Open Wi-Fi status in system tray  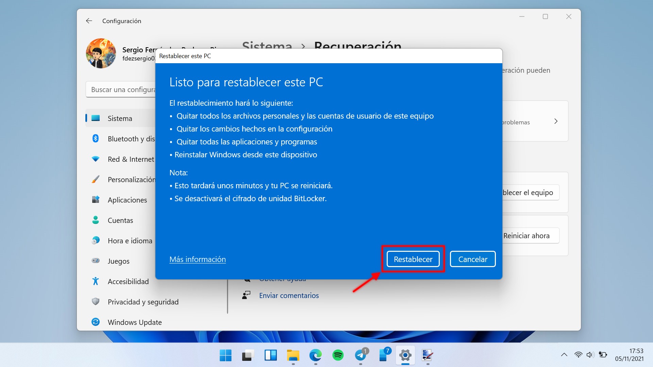coord(578,355)
